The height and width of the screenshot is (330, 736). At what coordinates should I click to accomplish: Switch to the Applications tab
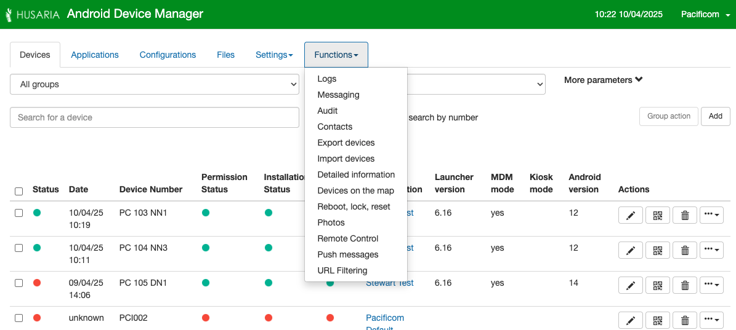pyautogui.click(x=95, y=55)
